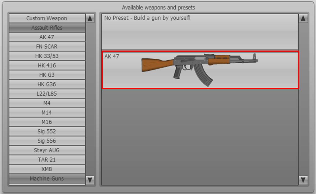Choose the No Preset build-it-yourself option

click(x=200, y=32)
